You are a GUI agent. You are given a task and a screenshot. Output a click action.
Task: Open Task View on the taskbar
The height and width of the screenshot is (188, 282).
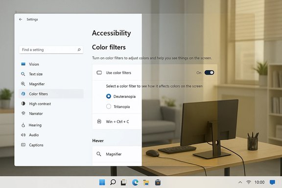point(124,183)
